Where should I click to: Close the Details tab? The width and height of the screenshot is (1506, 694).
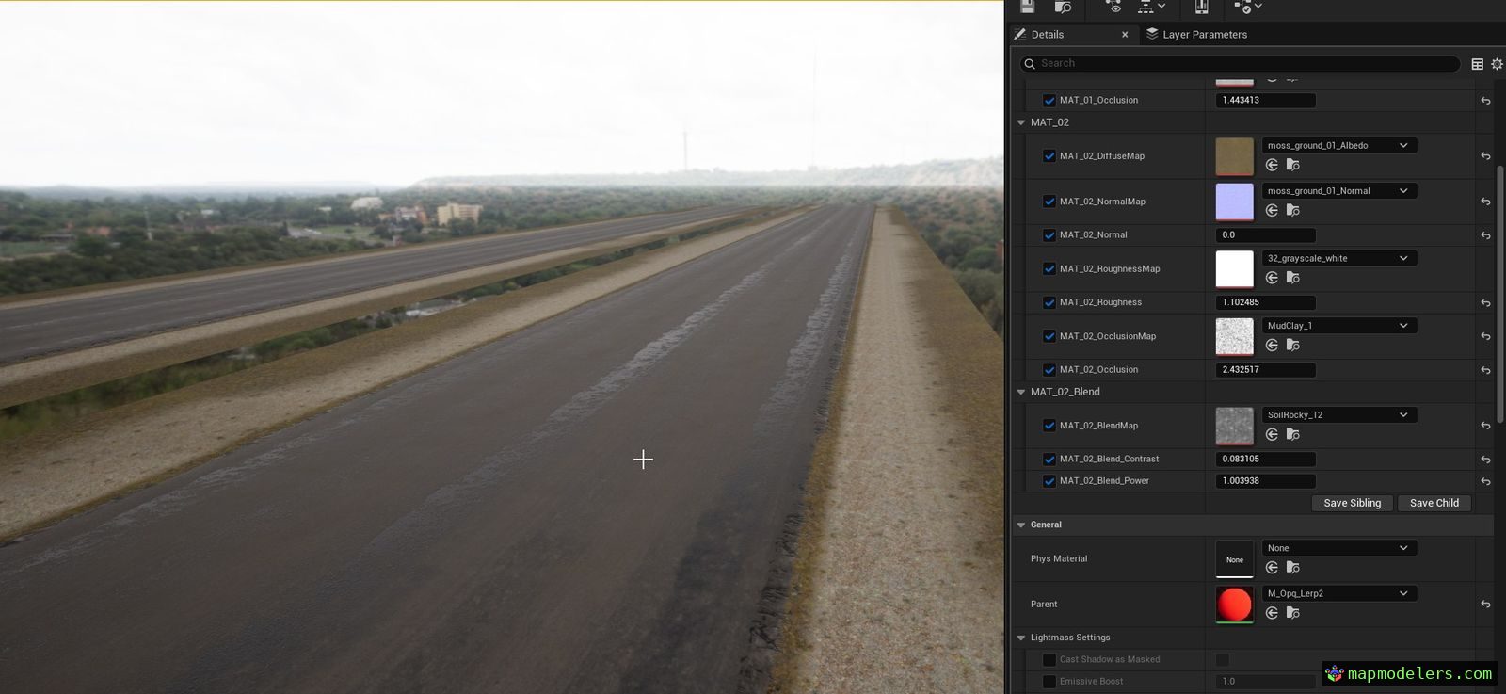click(1125, 35)
